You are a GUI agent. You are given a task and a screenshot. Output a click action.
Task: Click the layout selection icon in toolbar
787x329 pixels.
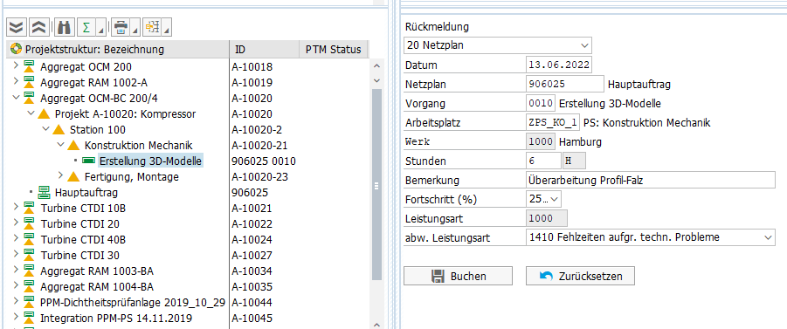(153, 28)
